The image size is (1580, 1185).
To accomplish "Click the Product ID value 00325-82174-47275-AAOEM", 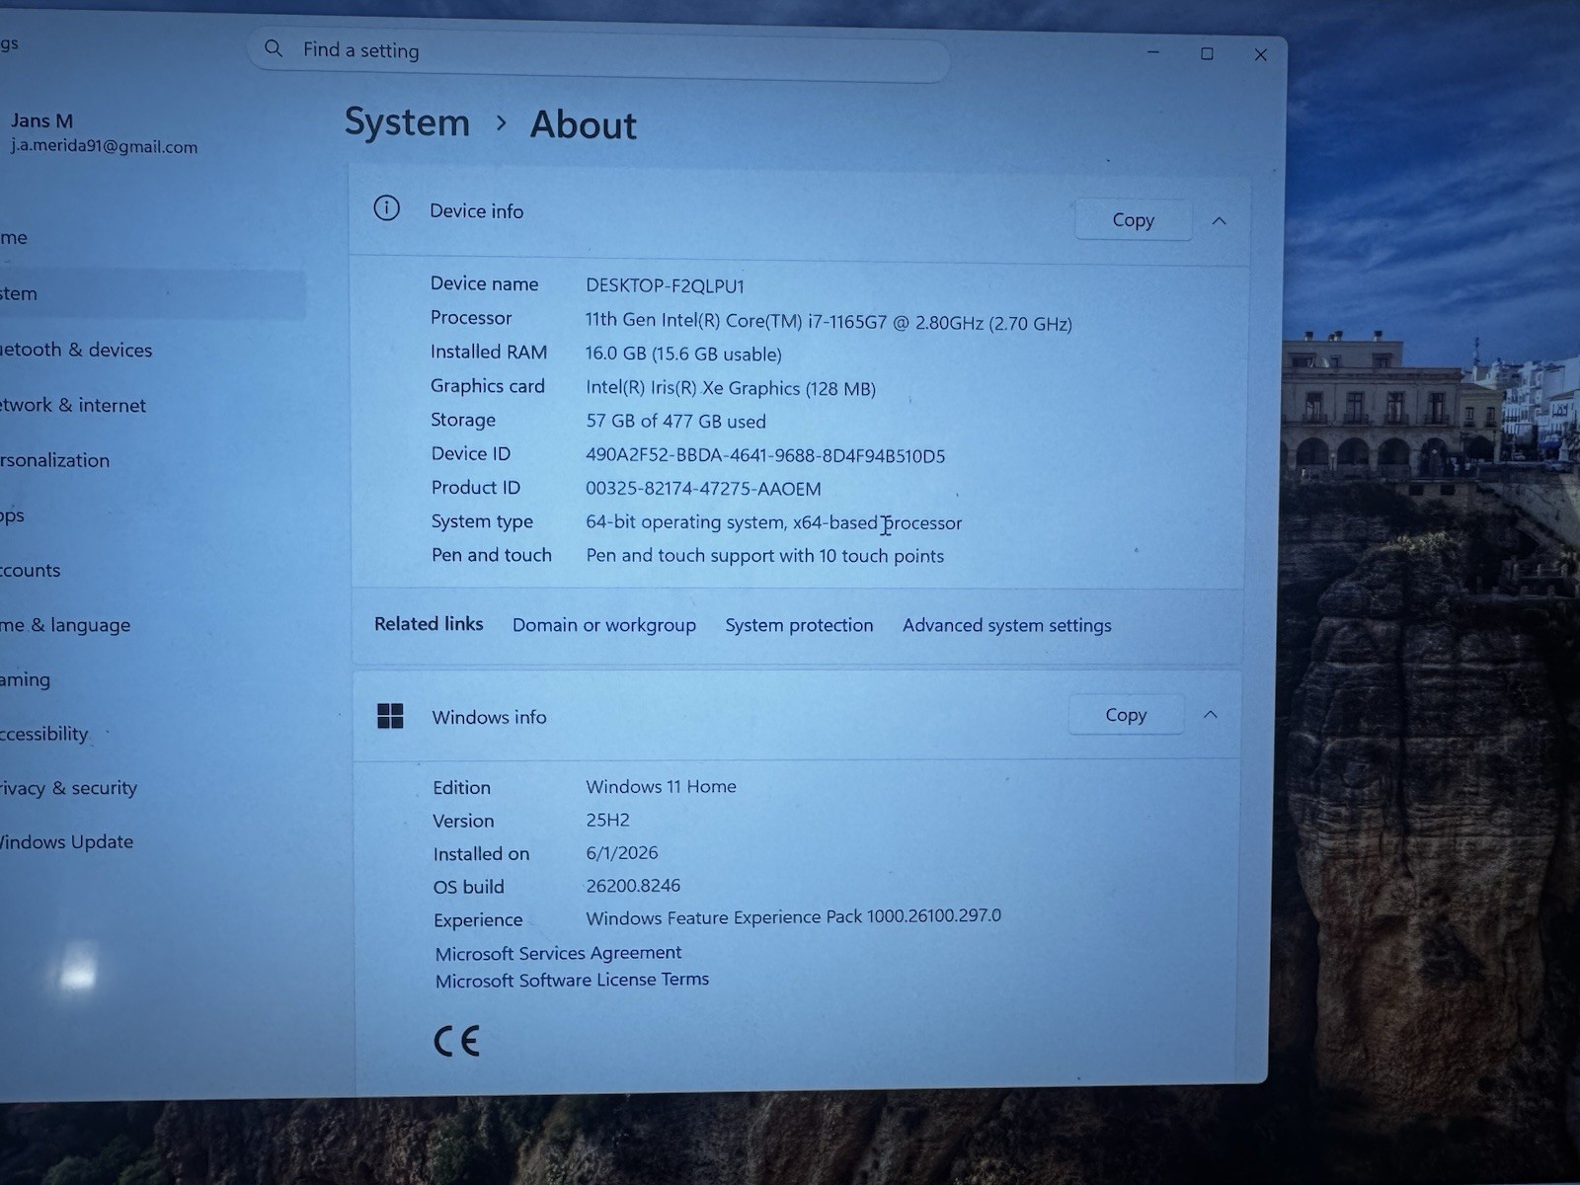I will 703,489.
